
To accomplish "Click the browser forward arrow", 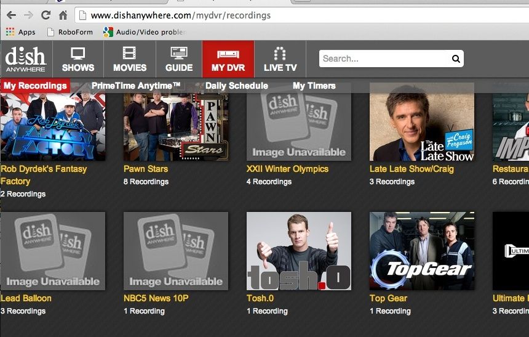I will pos(29,15).
